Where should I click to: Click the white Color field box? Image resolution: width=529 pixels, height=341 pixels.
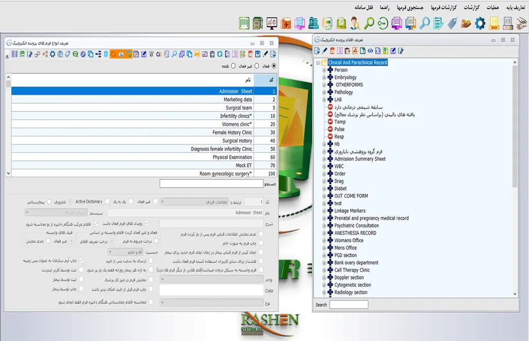[x=211, y=290]
